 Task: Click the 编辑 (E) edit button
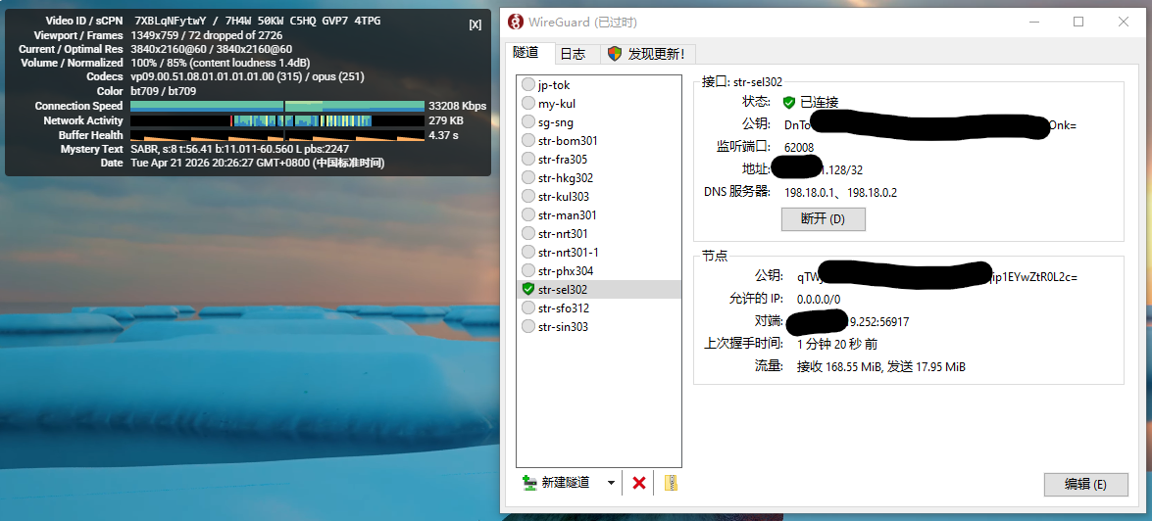pyautogui.click(x=1086, y=485)
